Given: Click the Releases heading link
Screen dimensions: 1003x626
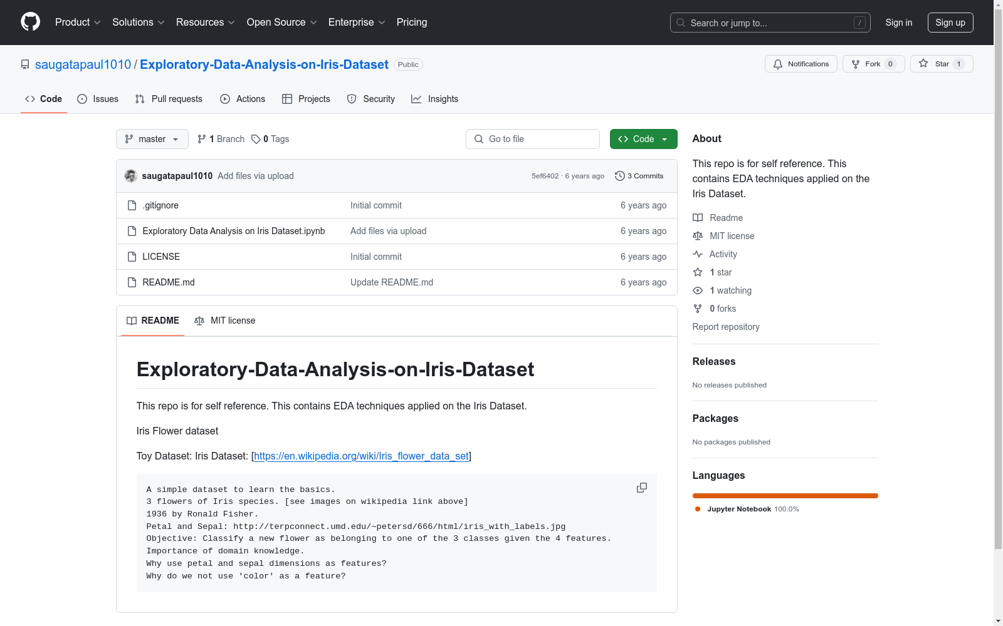Looking at the screenshot, I should pyautogui.click(x=714, y=361).
